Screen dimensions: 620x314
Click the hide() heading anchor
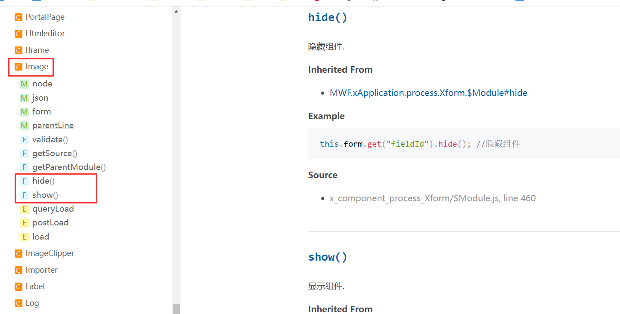328,18
